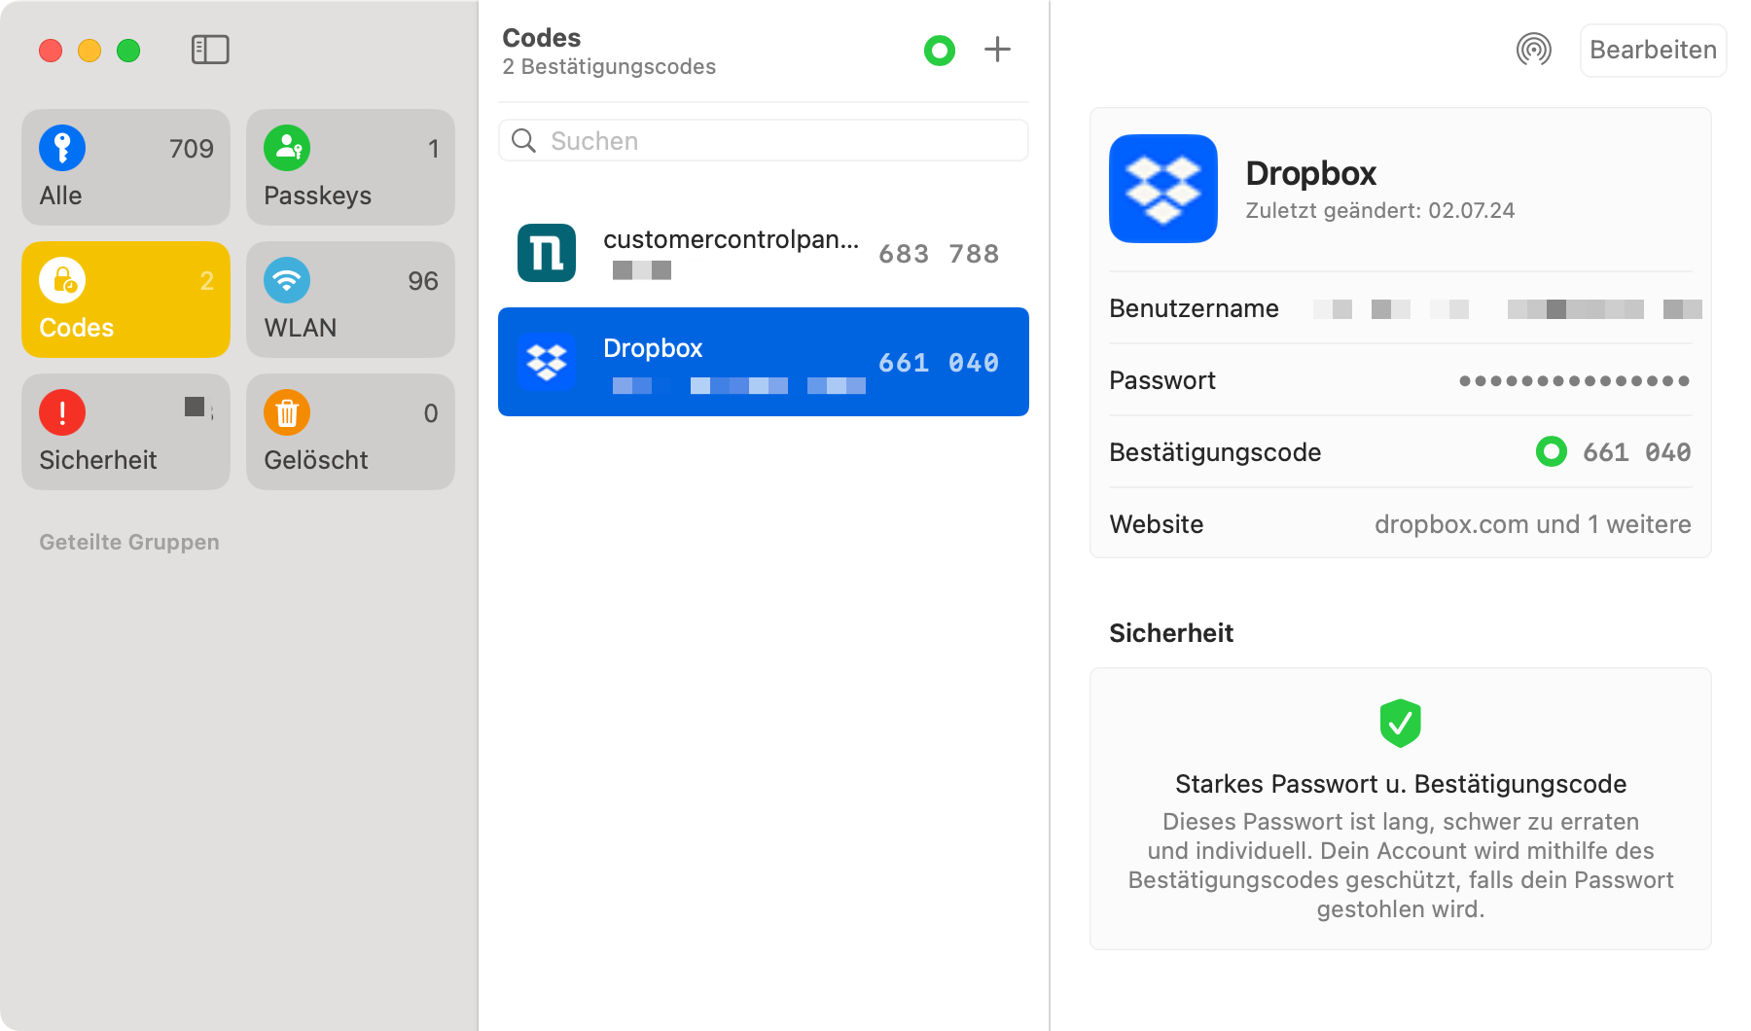The image size is (1751, 1031).
Task: Click the magnifying glass search icon
Action: pyautogui.click(x=524, y=141)
